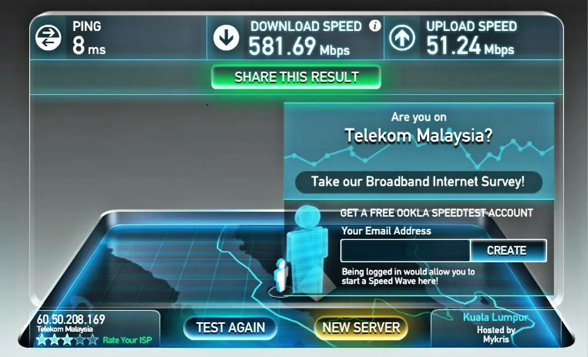The width and height of the screenshot is (588, 357).
Task: Click the IP address 60.50.208.169
Action: coord(71,319)
